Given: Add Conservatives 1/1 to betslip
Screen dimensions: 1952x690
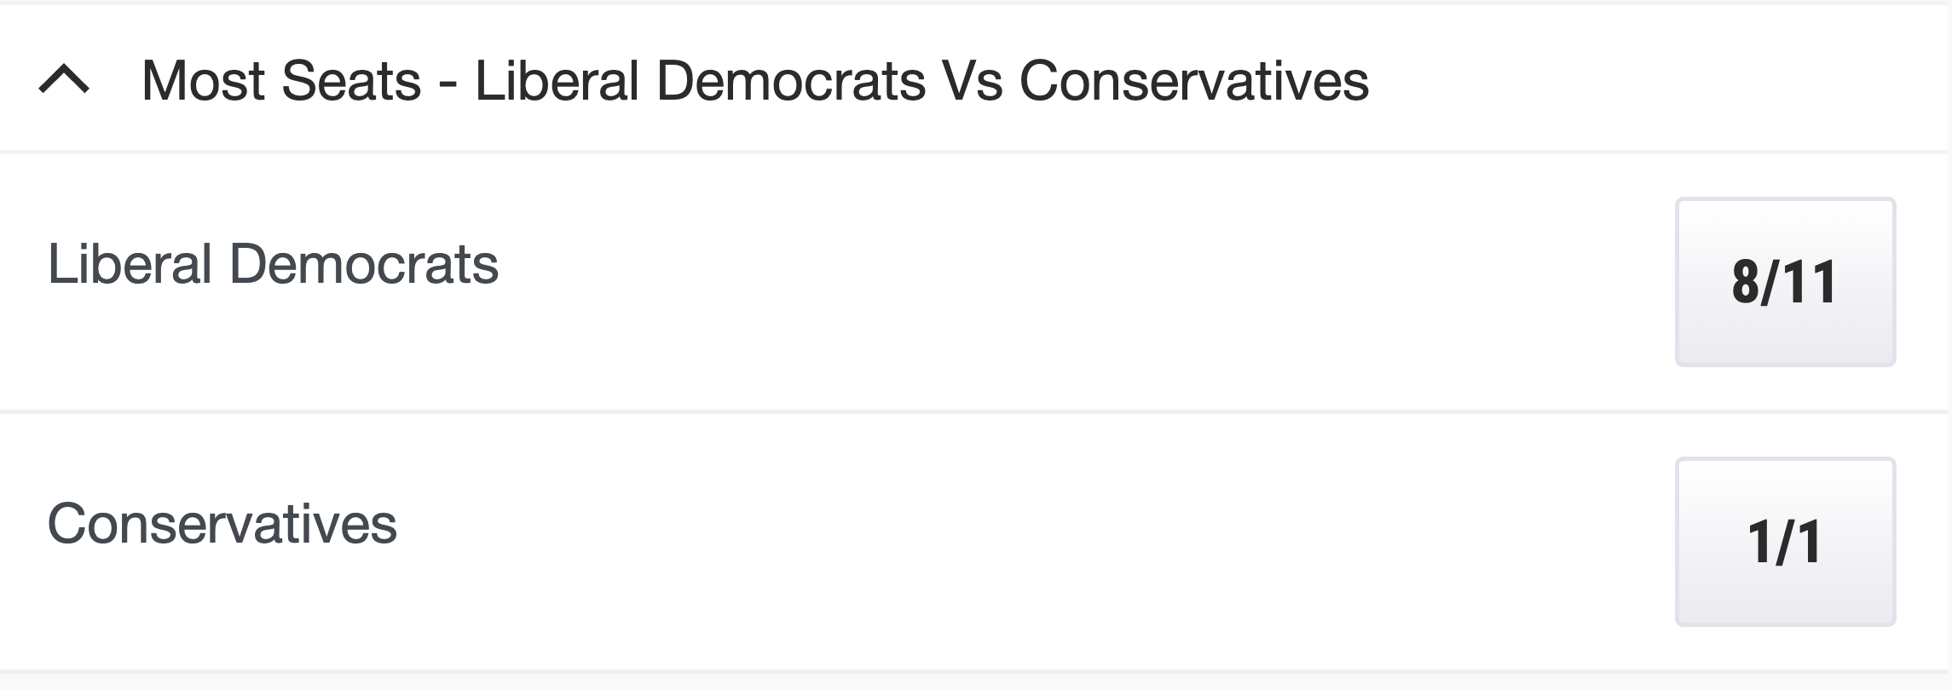Looking at the screenshot, I should coord(1785,542).
